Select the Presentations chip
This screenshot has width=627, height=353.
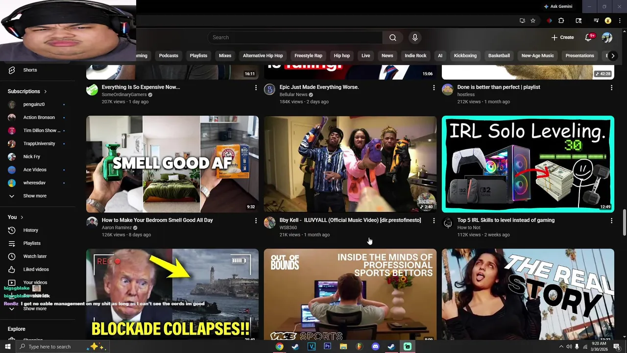pyautogui.click(x=579, y=55)
